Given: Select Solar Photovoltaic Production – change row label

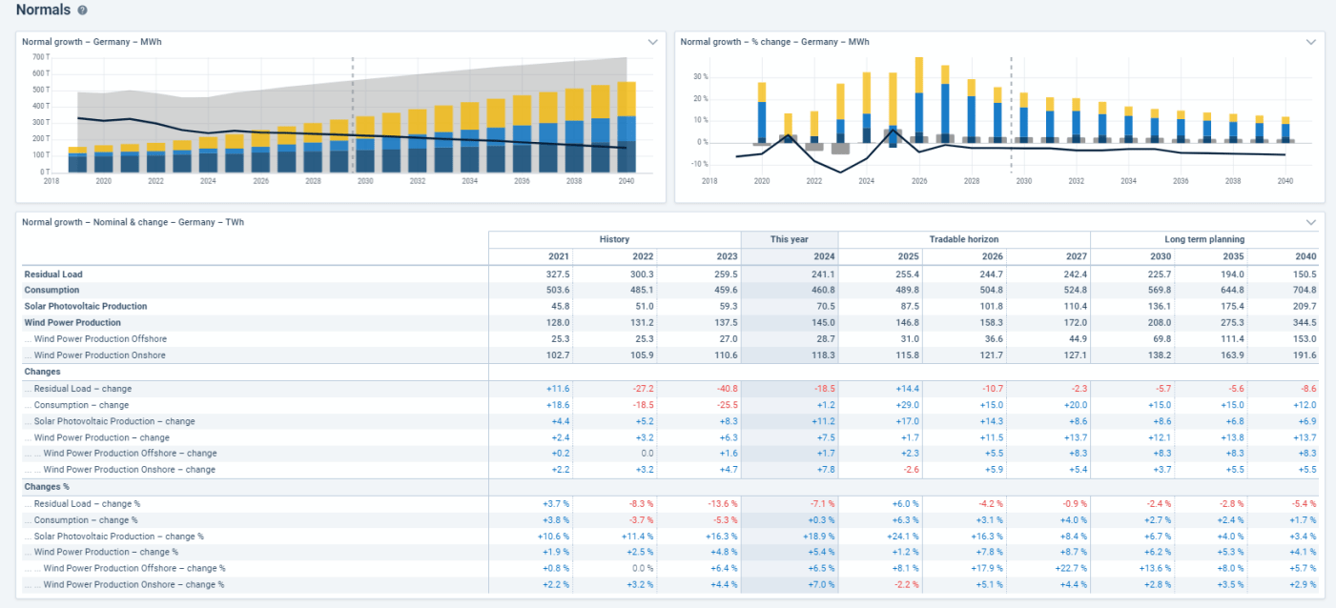Looking at the screenshot, I should (114, 421).
